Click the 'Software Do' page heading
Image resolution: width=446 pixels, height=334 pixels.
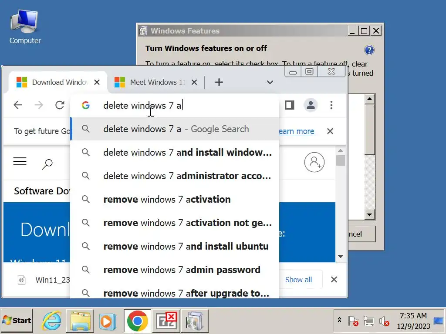tap(42, 191)
